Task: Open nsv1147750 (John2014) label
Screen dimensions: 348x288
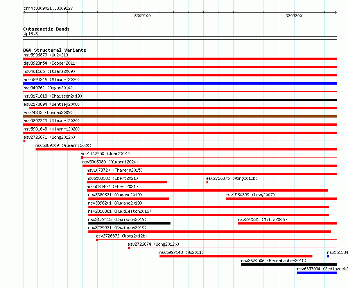Action: point(105,154)
